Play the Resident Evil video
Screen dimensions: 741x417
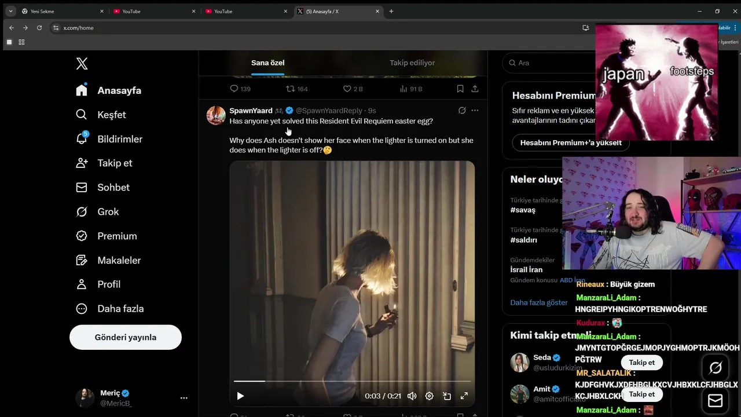pyautogui.click(x=240, y=396)
